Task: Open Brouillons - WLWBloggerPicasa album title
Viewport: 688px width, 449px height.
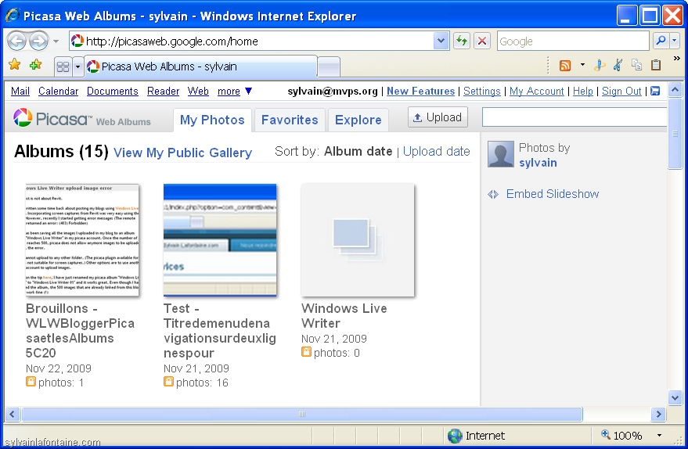Action: click(x=81, y=331)
